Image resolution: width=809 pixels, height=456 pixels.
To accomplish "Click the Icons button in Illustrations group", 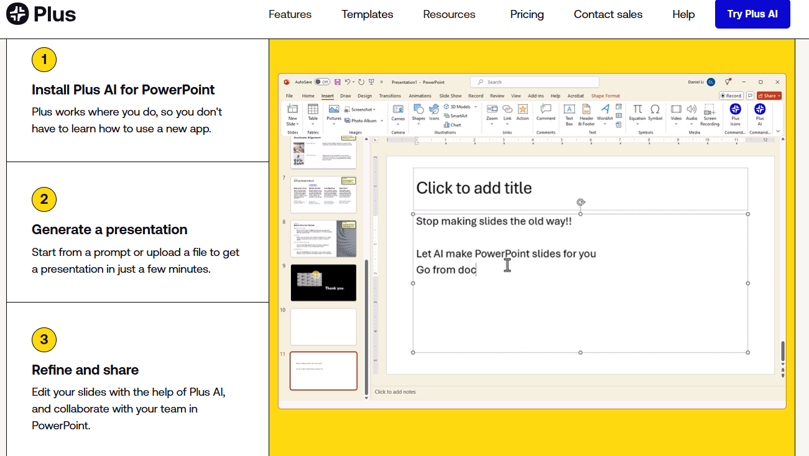I will coord(434,112).
